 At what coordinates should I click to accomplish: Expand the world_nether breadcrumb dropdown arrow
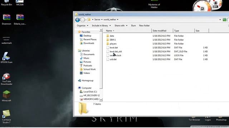pos(118,20)
